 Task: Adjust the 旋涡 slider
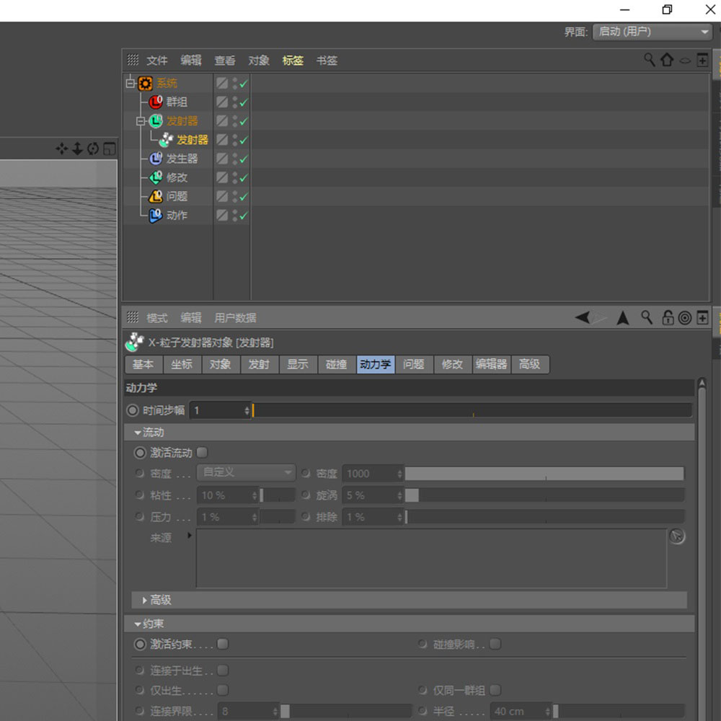(544, 495)
